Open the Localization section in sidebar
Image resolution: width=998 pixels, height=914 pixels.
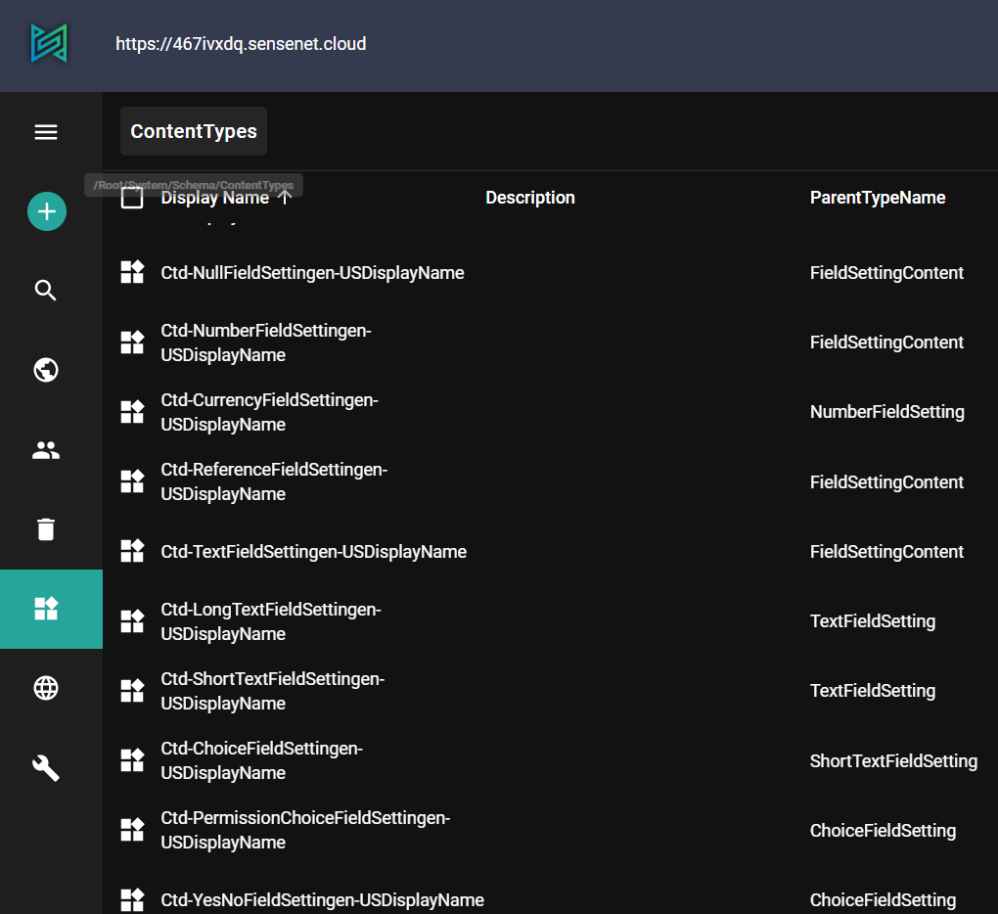coord(45,688)
